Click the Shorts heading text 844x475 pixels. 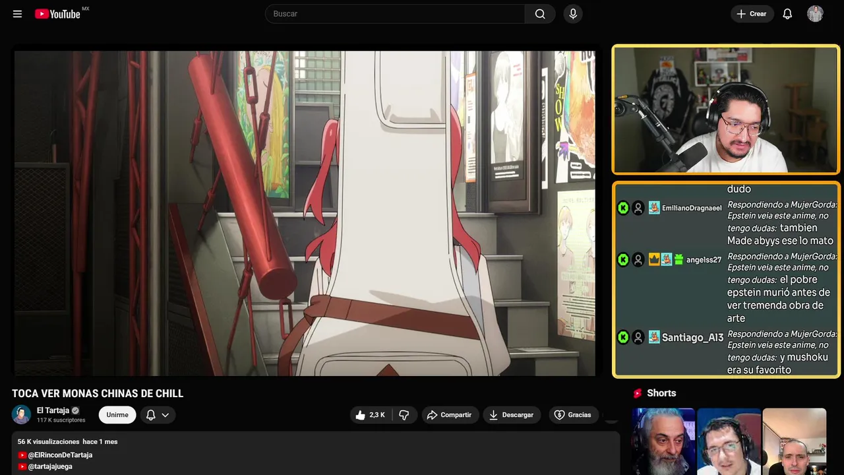[661, 393]
